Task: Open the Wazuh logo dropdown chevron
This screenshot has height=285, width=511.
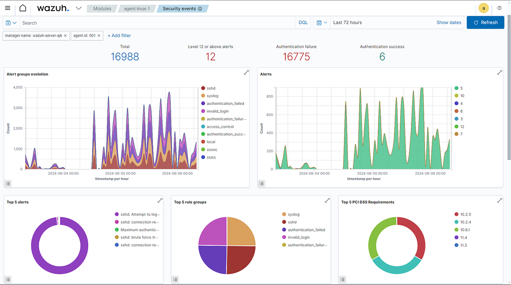Action: tap(78, 8)
